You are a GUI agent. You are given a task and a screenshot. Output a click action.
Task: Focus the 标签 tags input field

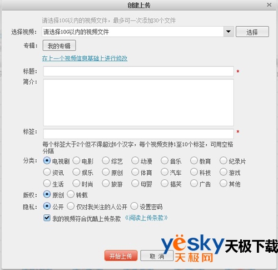point(138,134)
